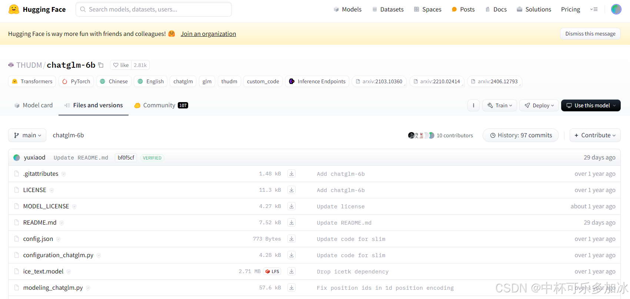Open arxiv:2103.10360 tag
Image resolution: width=630 pixels, height=299 pixels.
pos(379,81)
